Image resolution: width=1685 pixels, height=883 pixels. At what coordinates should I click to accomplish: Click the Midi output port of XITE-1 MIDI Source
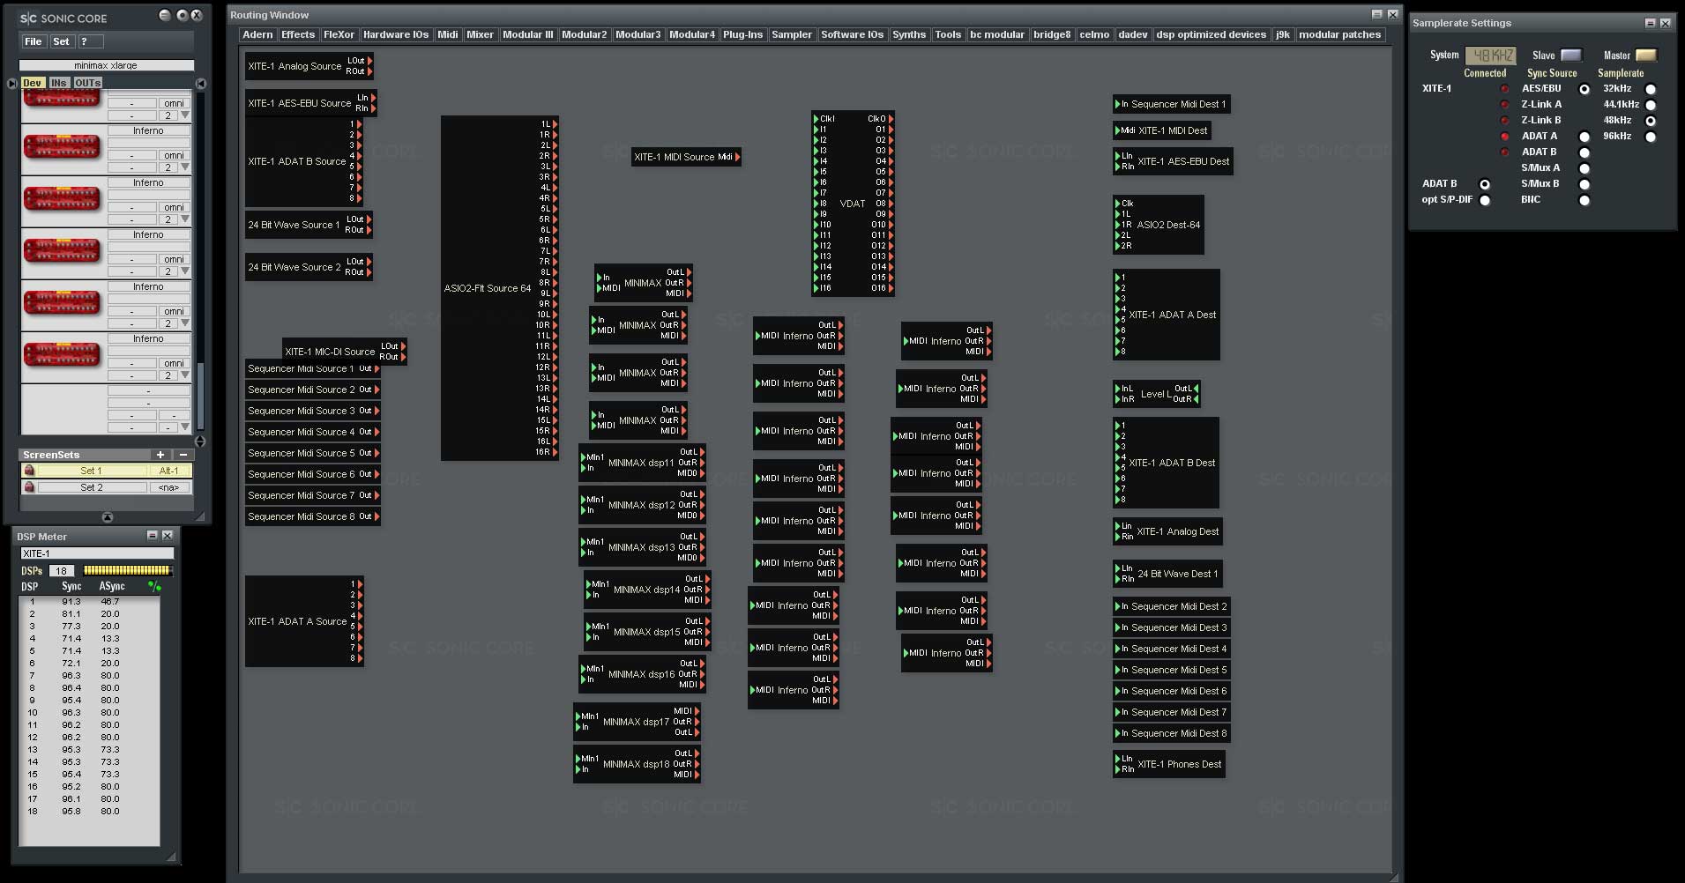click(737, 157)
